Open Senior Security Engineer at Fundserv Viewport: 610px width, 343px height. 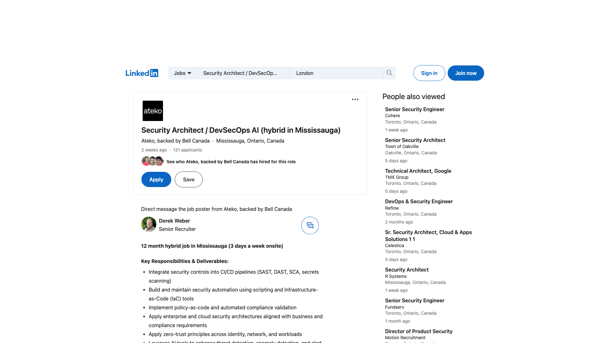coord(415,300)
